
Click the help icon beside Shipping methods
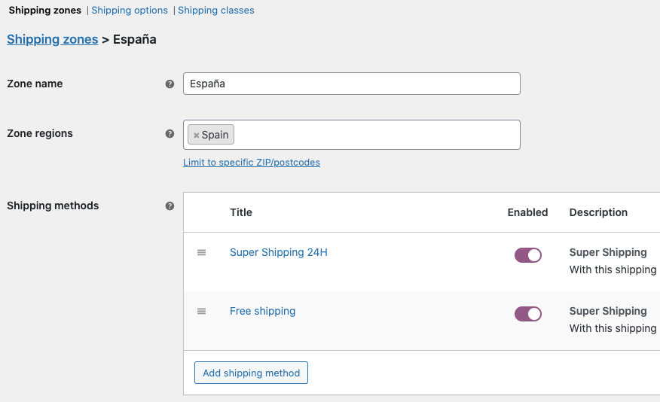pos(170,206)
